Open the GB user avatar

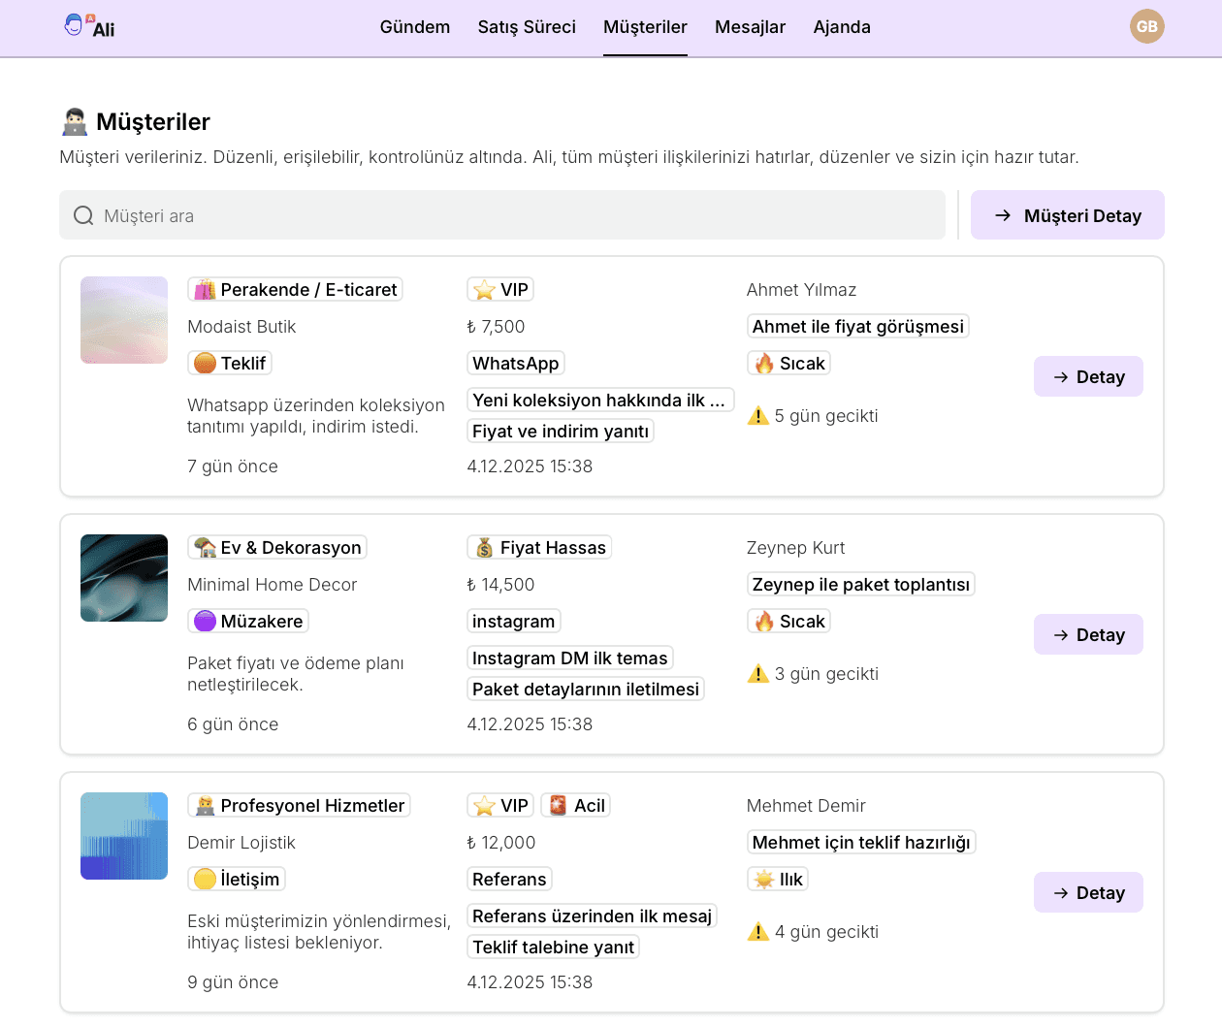(x=1146, y=26)
